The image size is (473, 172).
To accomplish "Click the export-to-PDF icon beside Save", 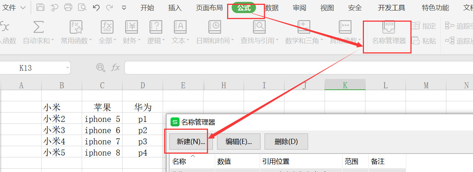I will pyautogui.click(x=54, y=7).
